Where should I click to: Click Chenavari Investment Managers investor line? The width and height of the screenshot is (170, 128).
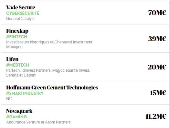pos(49,44)
